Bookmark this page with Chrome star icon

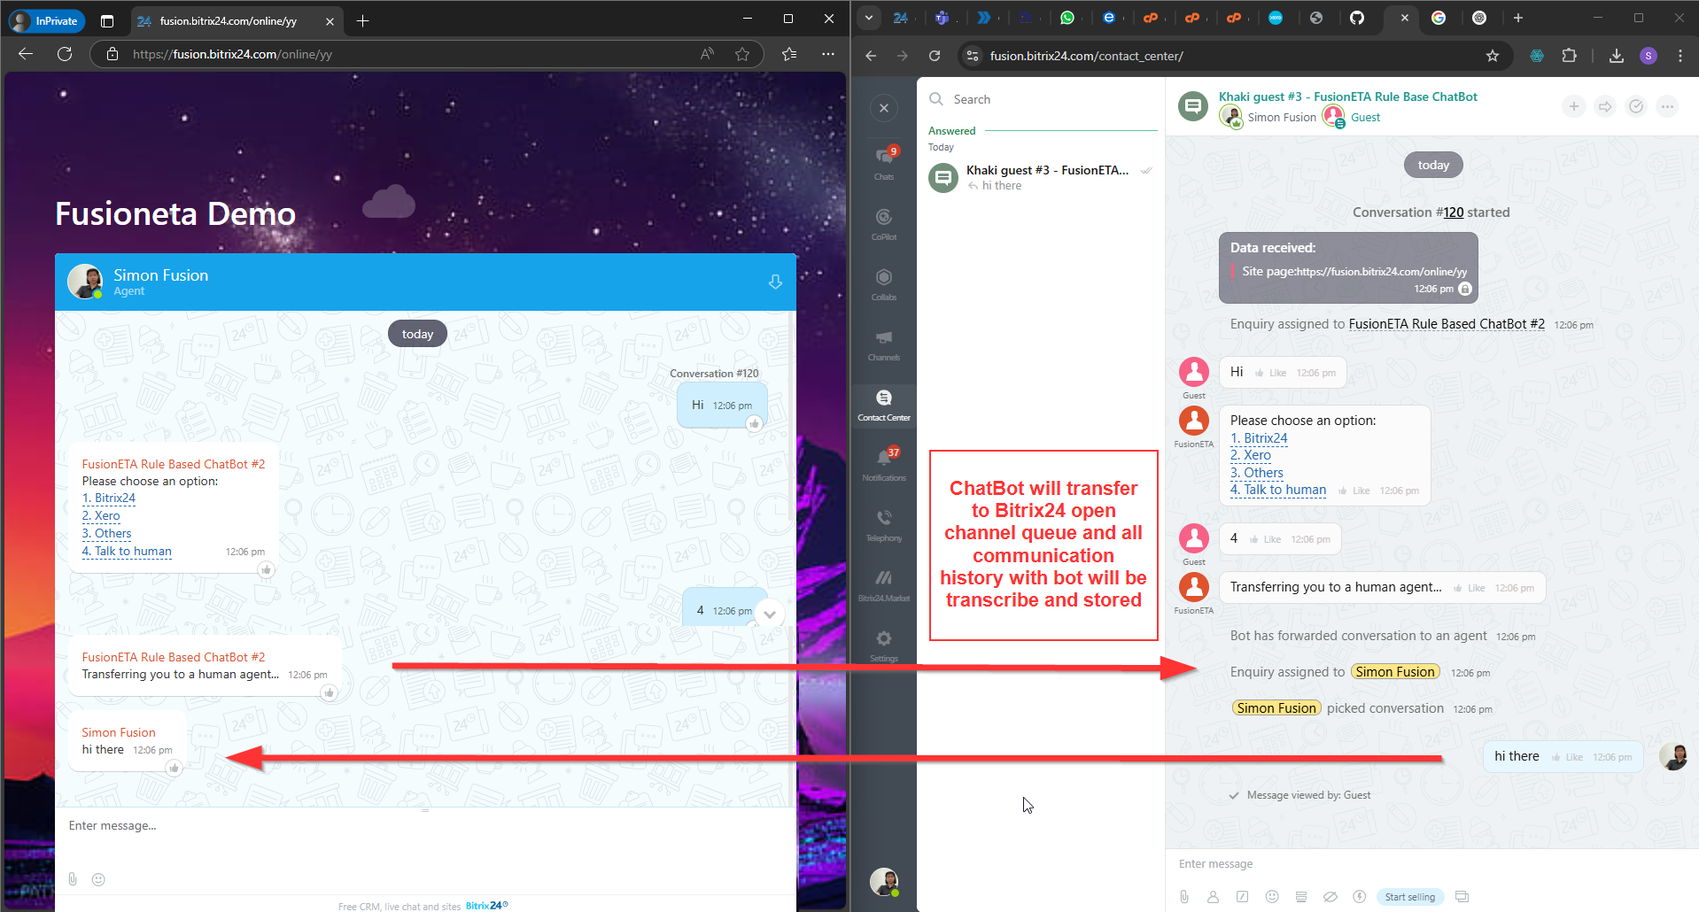tap(1493, 56)
